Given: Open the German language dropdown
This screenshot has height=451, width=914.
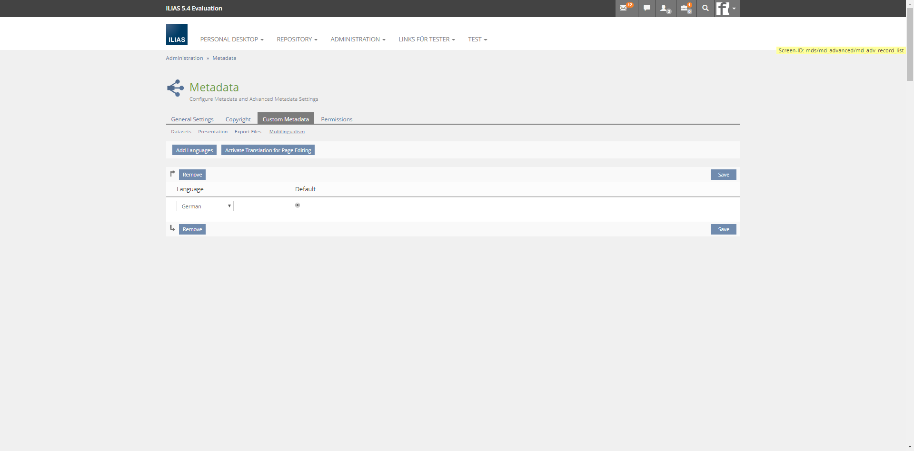Looking at the screenshot, I should coord(205,206).
